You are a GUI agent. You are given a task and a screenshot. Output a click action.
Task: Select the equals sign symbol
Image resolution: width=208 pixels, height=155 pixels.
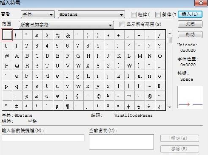pos(140,45)
